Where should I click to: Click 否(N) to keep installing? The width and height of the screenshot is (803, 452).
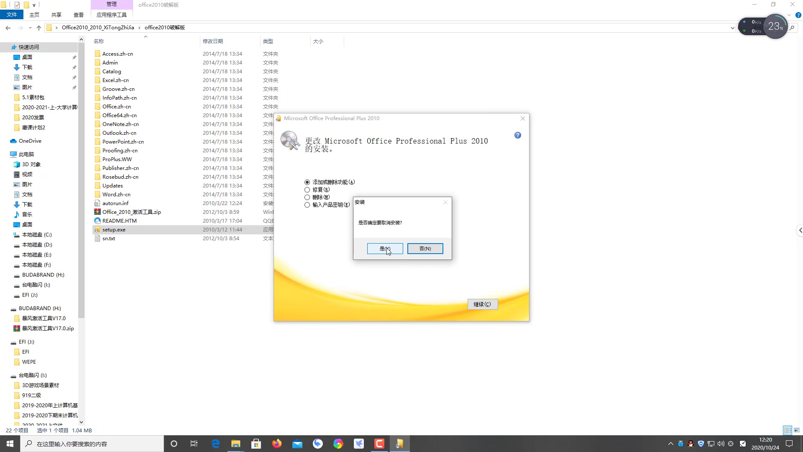(x=425, y=249)
